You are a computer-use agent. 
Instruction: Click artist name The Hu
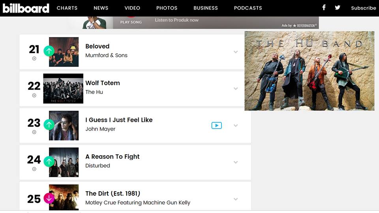tap(94, 92)
